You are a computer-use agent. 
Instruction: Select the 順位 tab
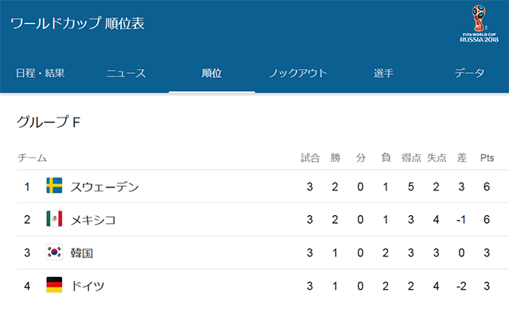212,73
